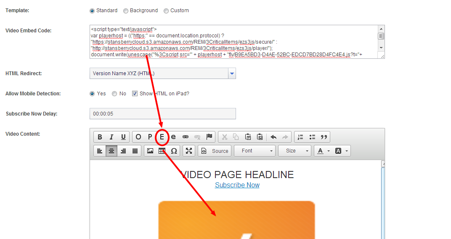
Task: Switch the editor to Source view
Action: coord(215,151)
